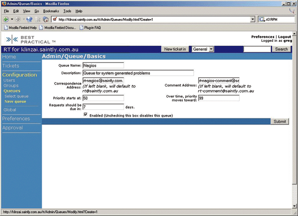Click the Best Practical logo
298x216 pixels.
click(x=28, y=39)
